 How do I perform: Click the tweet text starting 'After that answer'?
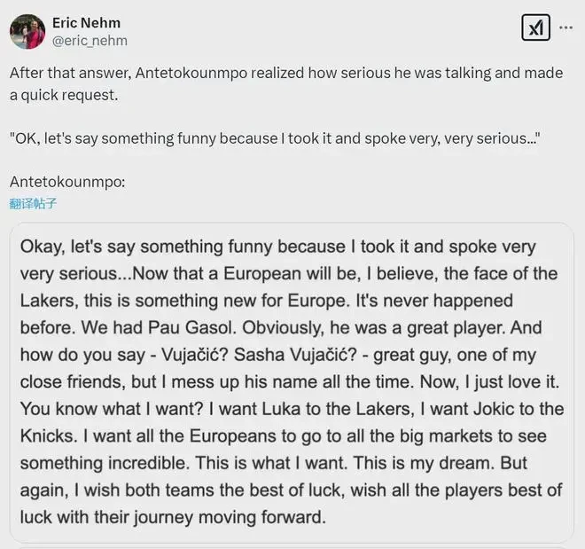pyautogui.click(x=286, y=84)
